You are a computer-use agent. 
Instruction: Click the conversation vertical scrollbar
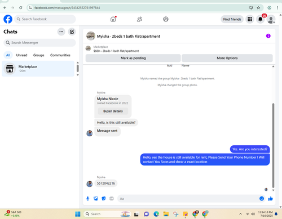(x=273, y=145)
